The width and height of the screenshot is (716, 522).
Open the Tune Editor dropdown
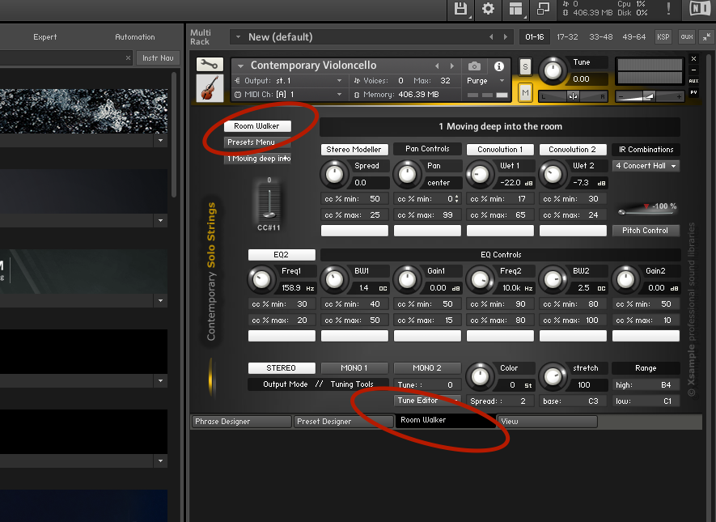(x=427, y=401)
